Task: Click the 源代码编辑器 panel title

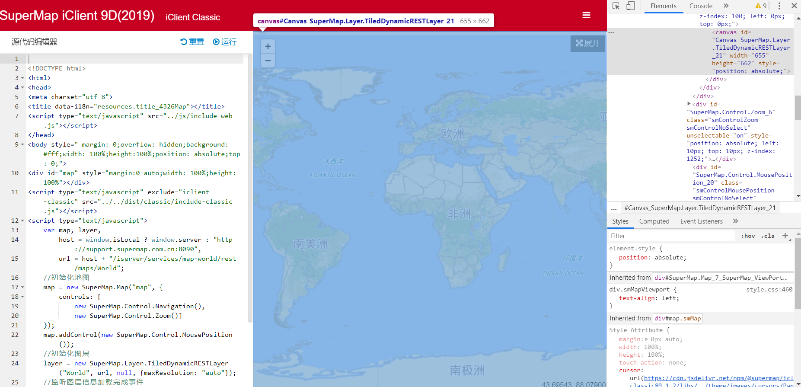Action: point(35,42)
